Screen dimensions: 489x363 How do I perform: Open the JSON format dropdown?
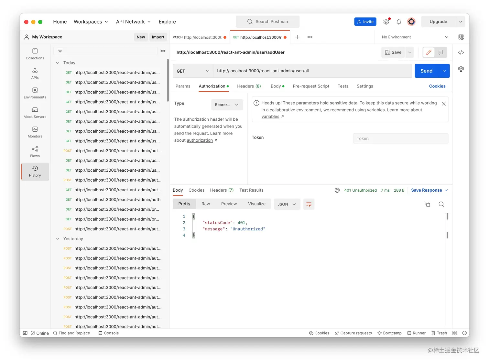point(287,204)
